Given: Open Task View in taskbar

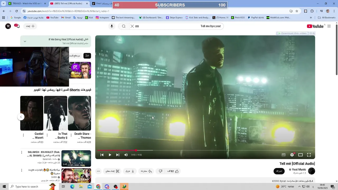Looking at the screenshot, I should coord(63,187).
